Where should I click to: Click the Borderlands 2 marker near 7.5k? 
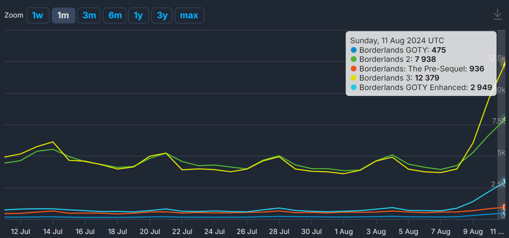point(505,119)
